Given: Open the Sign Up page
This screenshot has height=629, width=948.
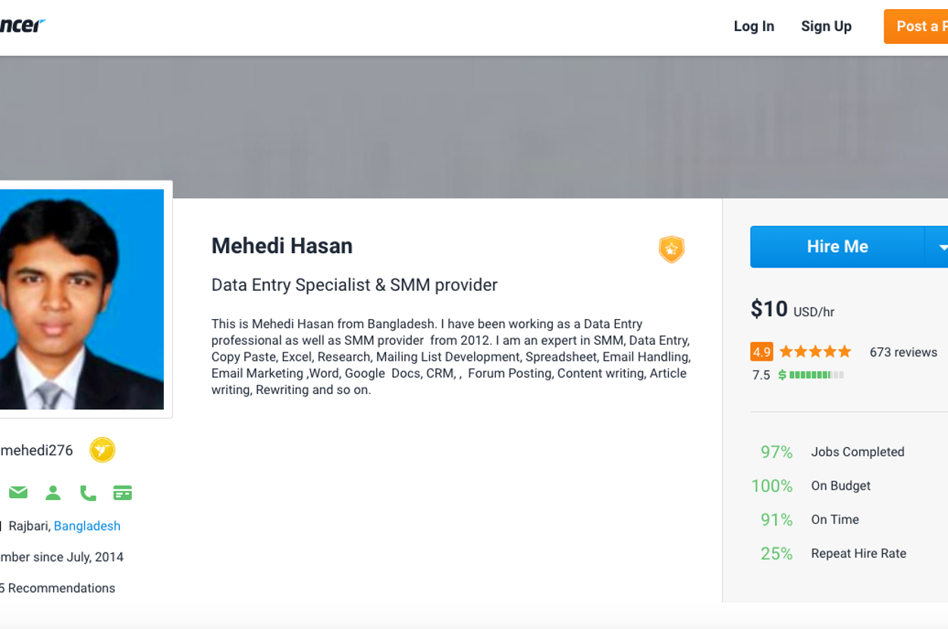Looking at the screenshot, I should 826,27.
